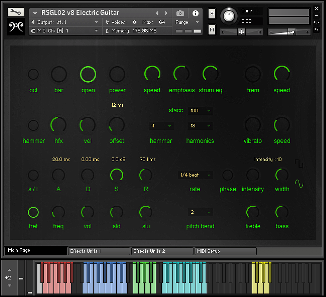Click the "20.0 ms" attack readout
This screenshot has height=297, width=326.
[x=61, y=159]
